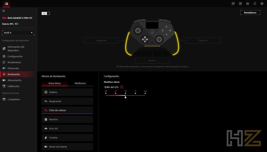Click the Y button on controller image
Image resolution: width=267 pixels, height=152 pixels.
point(166,27)
